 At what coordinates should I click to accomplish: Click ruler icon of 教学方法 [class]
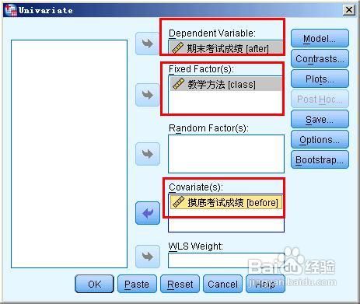178,84
